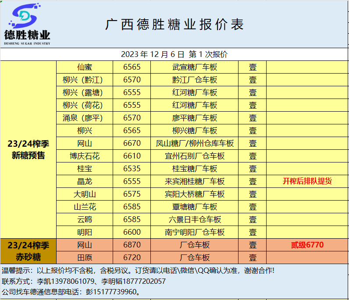Click the 温馨提示 notice text line
This screenshot has width=349, height=300.
tap(139, 271)
